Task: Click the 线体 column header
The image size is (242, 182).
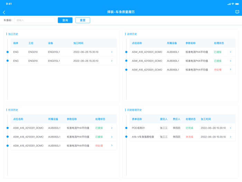Action: (x=16, y=43)
